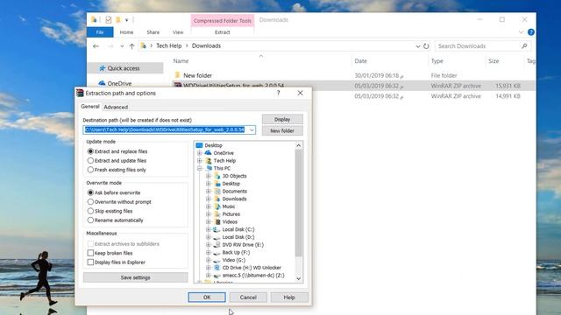Click the Quick access star icon
Viewport: 561px width, 315px height.
coord(103,68)
